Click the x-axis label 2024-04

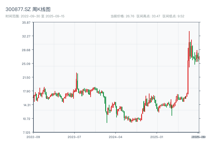pyautogui.click(x=115, y=137)
